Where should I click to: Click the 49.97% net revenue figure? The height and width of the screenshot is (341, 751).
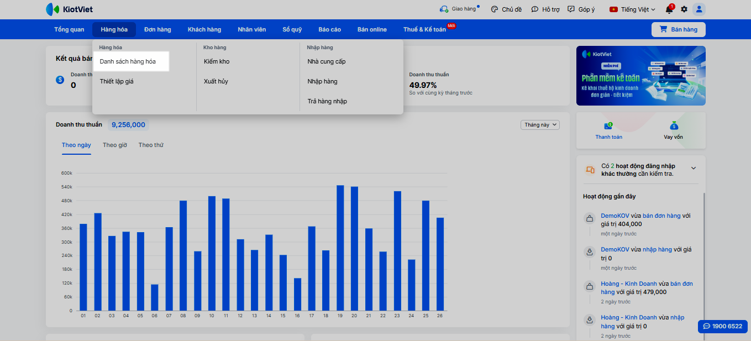[x=423, y=85]
